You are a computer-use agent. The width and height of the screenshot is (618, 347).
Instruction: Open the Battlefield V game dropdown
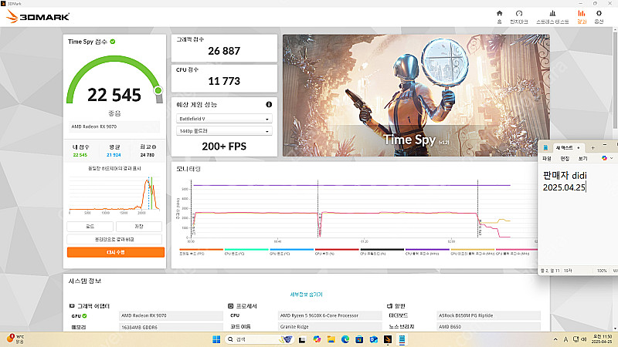[224, 119]
